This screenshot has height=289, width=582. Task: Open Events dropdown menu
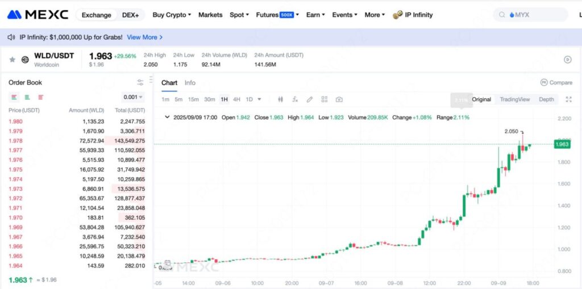coord(344,15)
